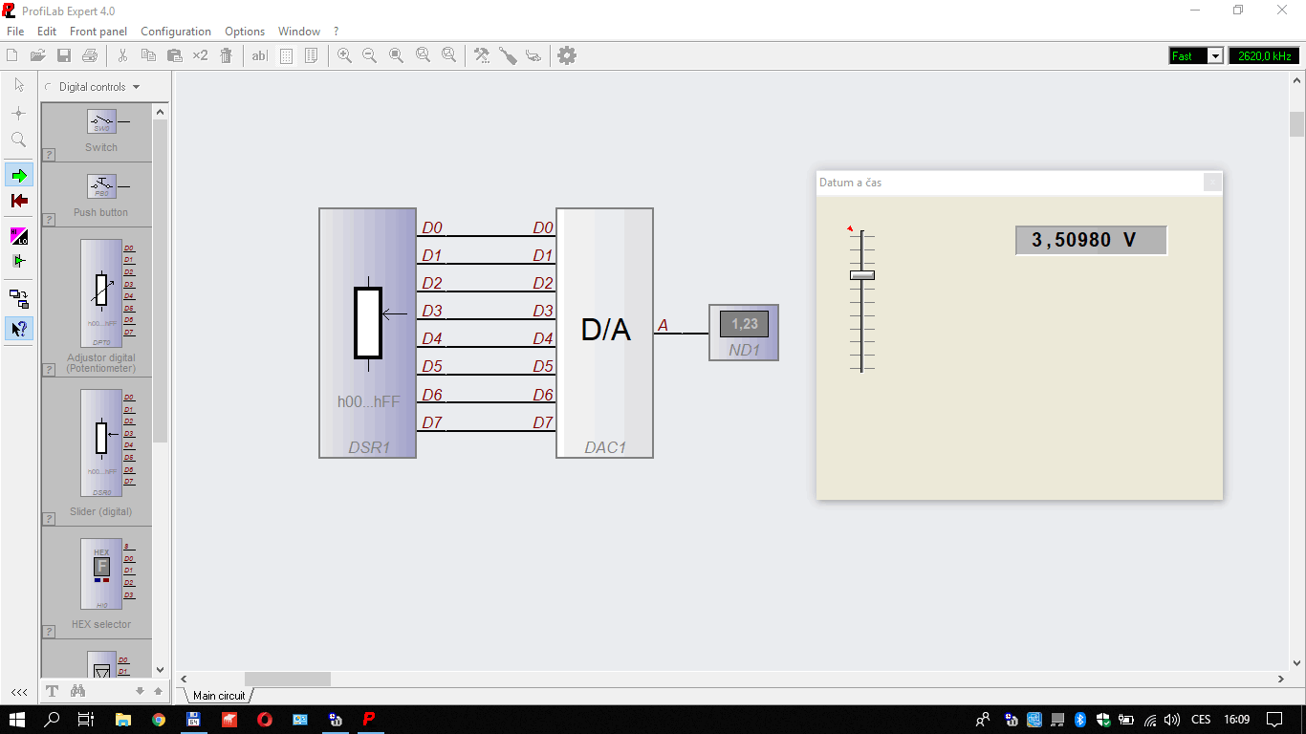
Task: Switch to the Main circuit tab
Action: point(219,696)
